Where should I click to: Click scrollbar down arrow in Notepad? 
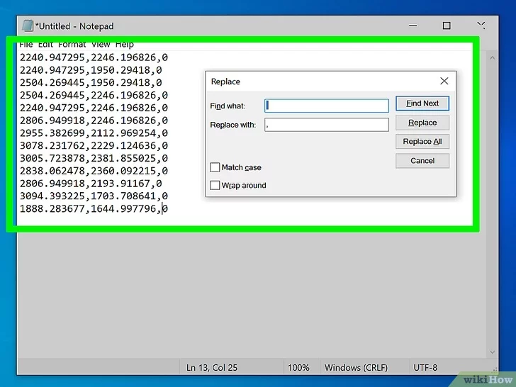tap(493, 352)
